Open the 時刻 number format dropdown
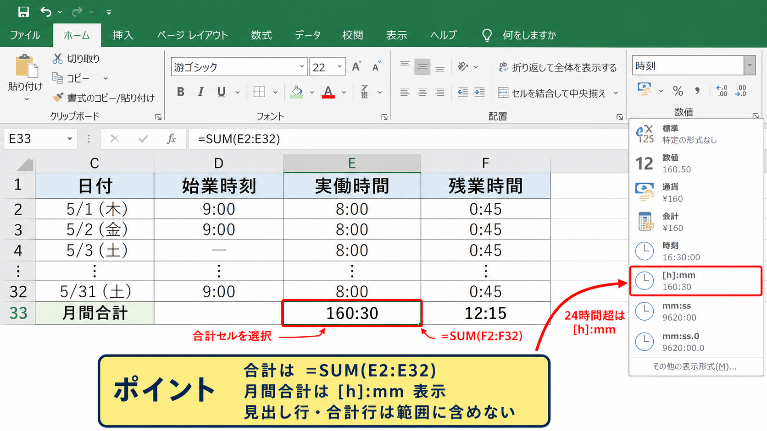 (x=750, y=65)
